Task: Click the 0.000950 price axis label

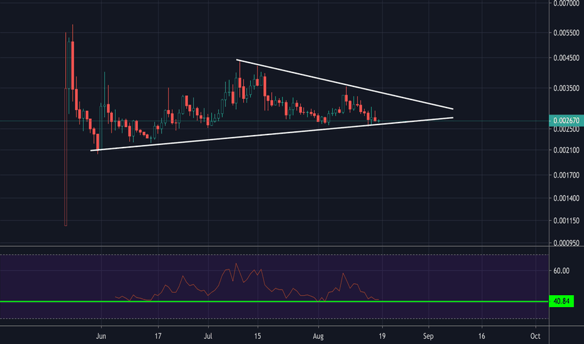Action: [x=566, y=243]
